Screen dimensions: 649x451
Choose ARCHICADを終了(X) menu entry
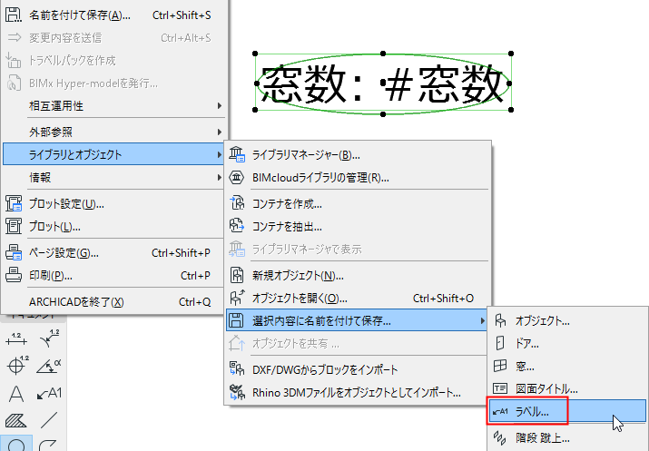[x=113, y=302]
